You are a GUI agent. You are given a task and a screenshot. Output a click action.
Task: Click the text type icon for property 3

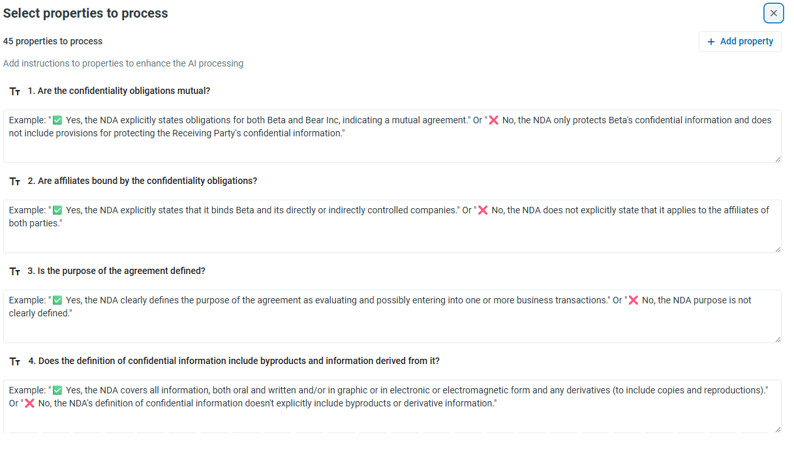tap(15, 271)
